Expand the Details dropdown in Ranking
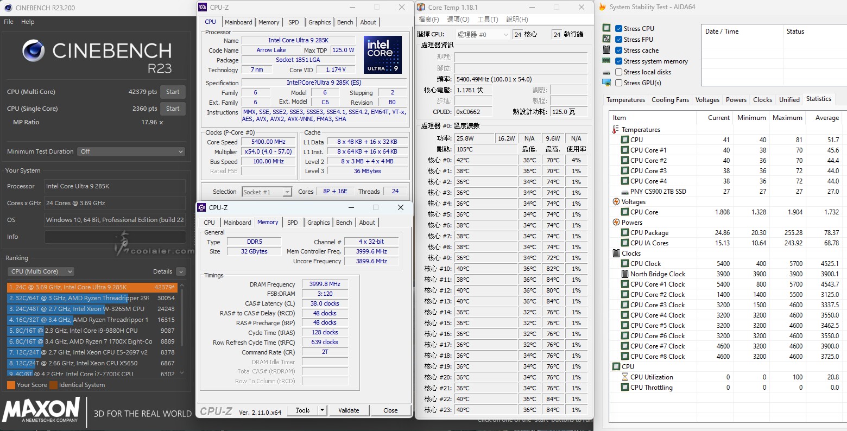The image size is (847, 431). coord(181,271)
